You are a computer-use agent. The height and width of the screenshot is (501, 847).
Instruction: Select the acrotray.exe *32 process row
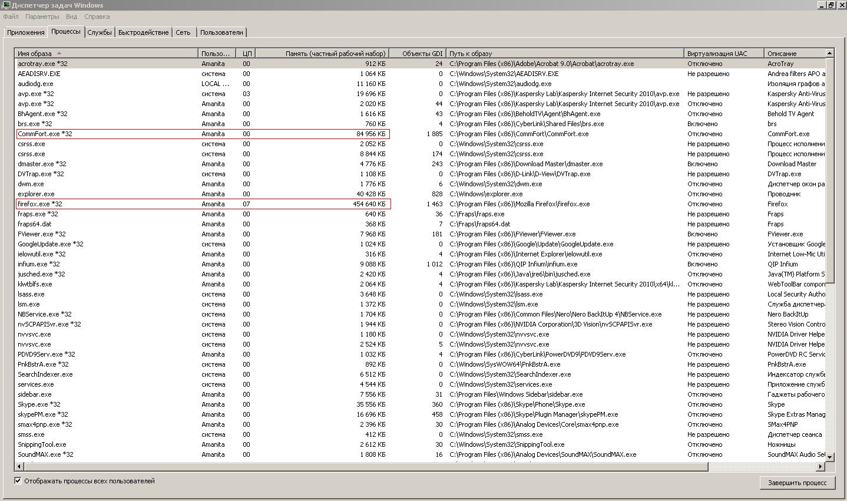coord(421,64)
